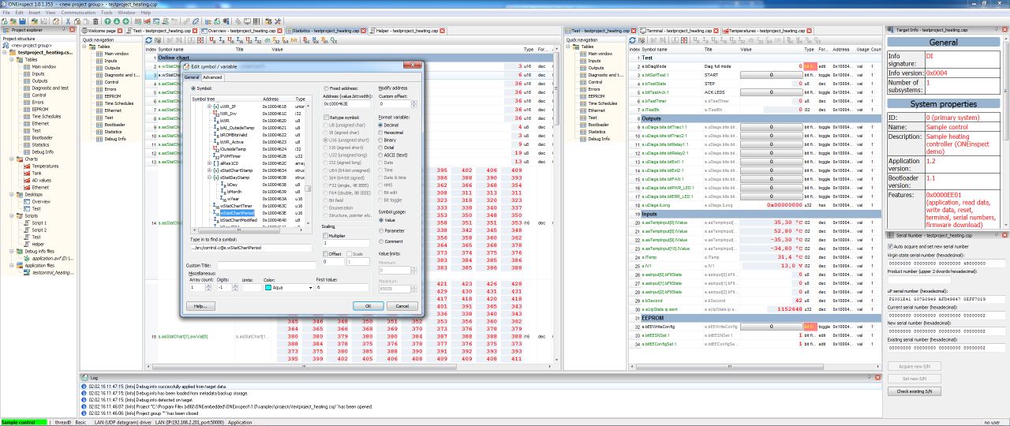Click the copy icon in the main toolbar

click(x=77, y=21)
